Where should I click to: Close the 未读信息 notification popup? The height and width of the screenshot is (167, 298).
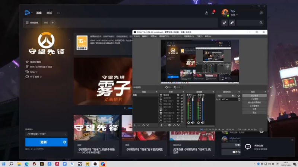pos(292,140)
